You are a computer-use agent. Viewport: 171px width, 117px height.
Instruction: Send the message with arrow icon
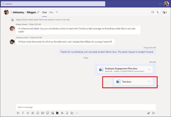point(153,113)
